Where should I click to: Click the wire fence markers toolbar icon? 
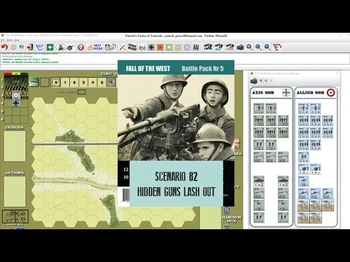pos(196,47)
